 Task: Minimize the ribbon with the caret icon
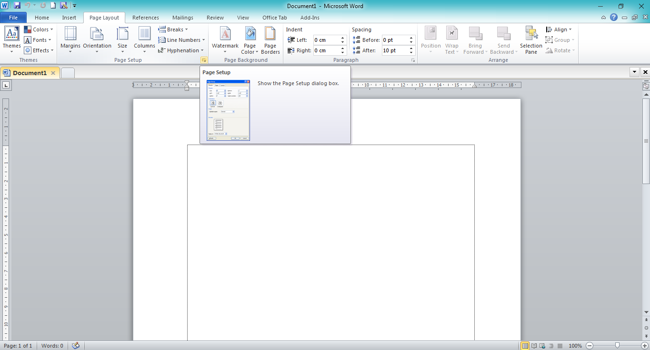pyautogui.click(x=604, y=18)
